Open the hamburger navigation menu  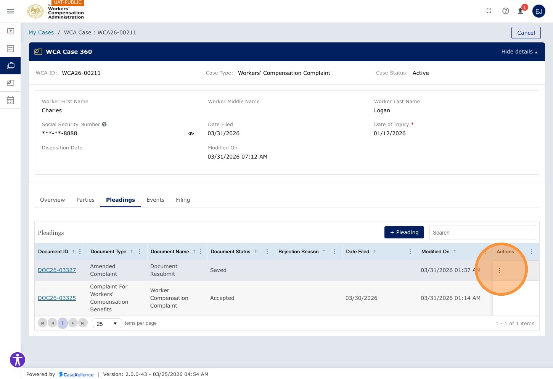tap(11, 11)
